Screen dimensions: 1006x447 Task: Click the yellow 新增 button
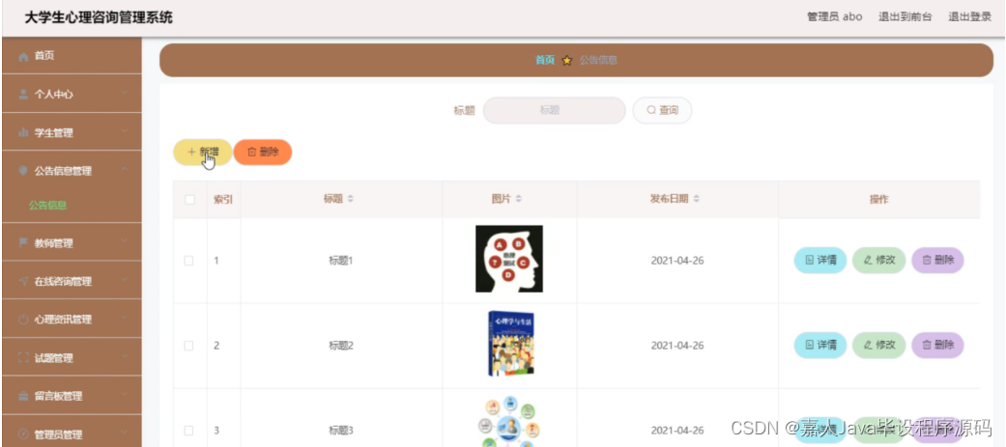202,152
